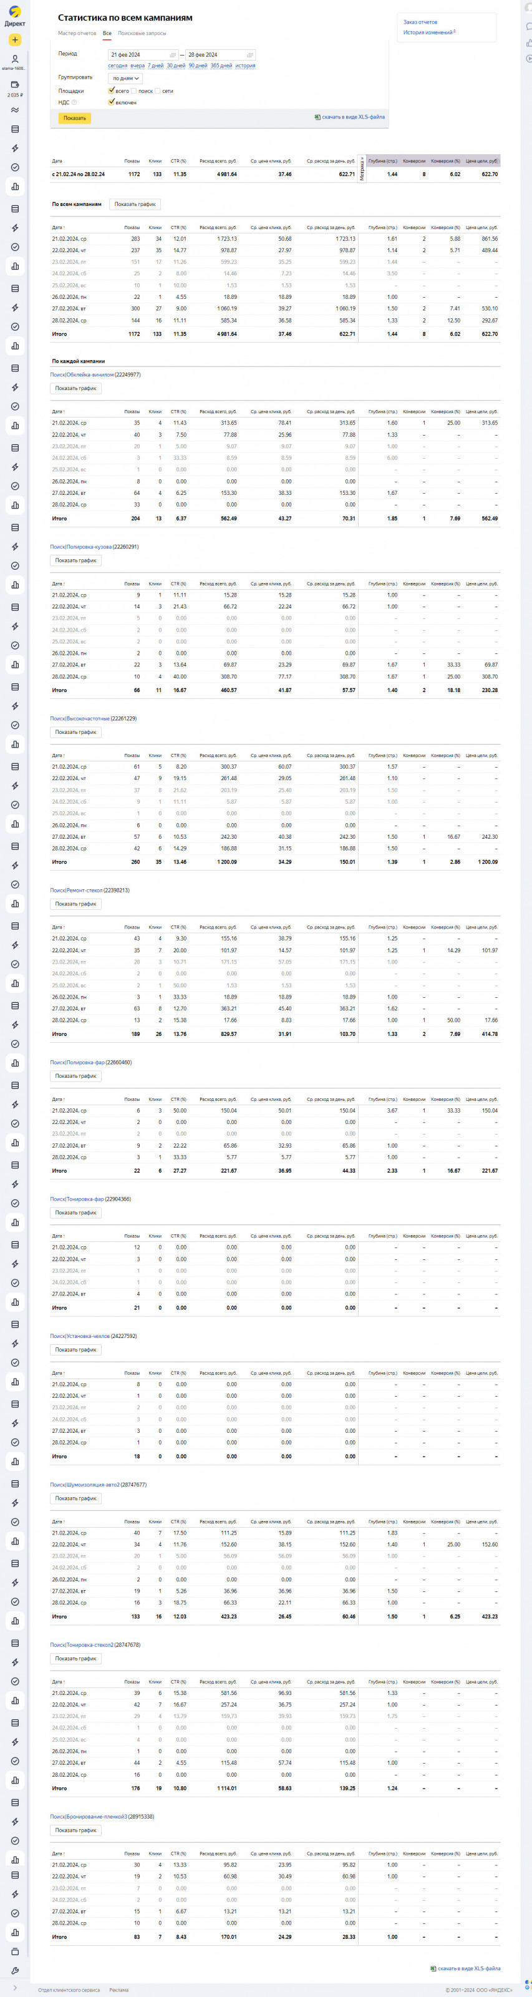Show graph under Поиск|Оклейка-винилом
532x1997 pixels.
(76, 388)
